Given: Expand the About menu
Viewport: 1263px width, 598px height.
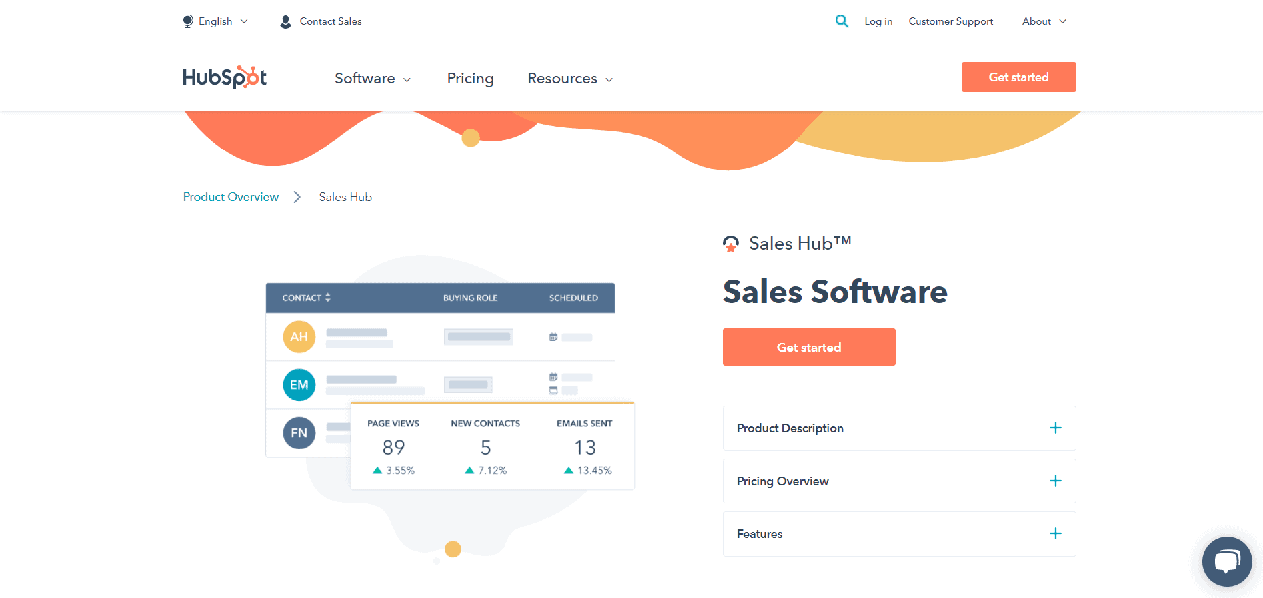Looking at the screenshot, I should (x=1044, y=21).
